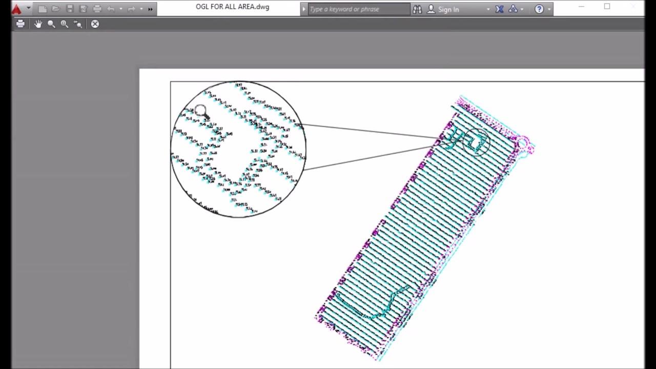Click the binoculars search icon

point(417,9)
